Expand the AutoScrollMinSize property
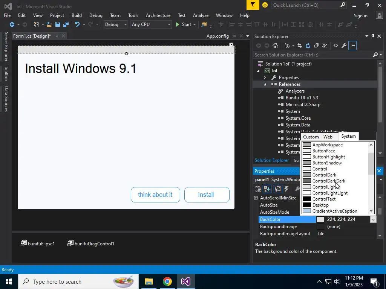The width and height of the screenshot is (386, 289). point(256,198)
